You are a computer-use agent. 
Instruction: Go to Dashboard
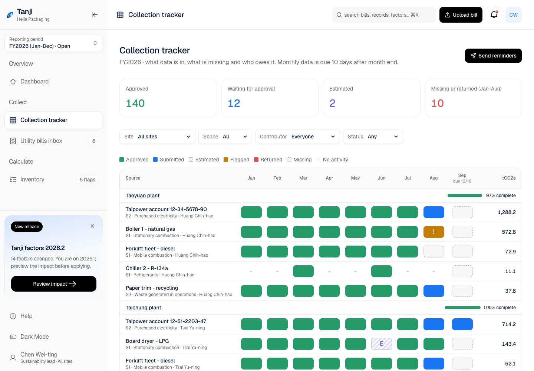[54, 82]
